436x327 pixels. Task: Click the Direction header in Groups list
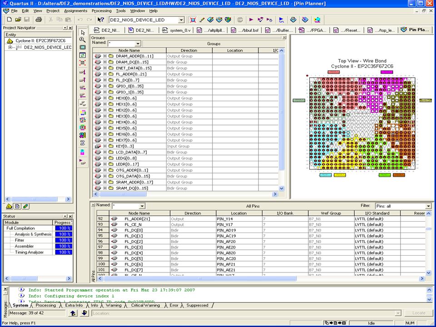(x=189, y=50)
